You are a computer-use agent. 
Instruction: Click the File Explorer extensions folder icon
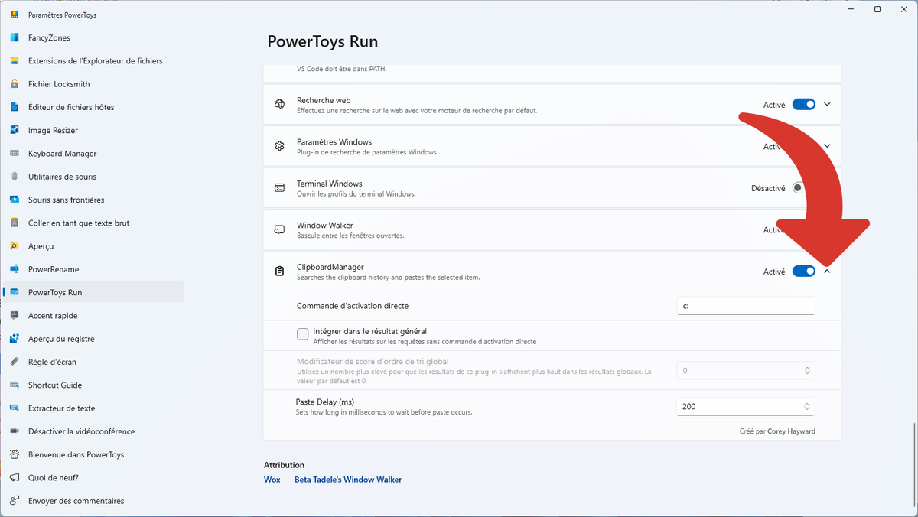(x=15, y=61)
